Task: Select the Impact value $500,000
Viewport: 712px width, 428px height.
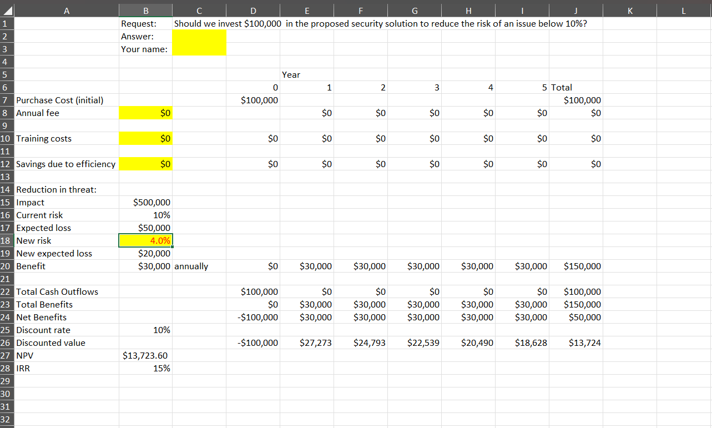Action: [x=145, y=203]
